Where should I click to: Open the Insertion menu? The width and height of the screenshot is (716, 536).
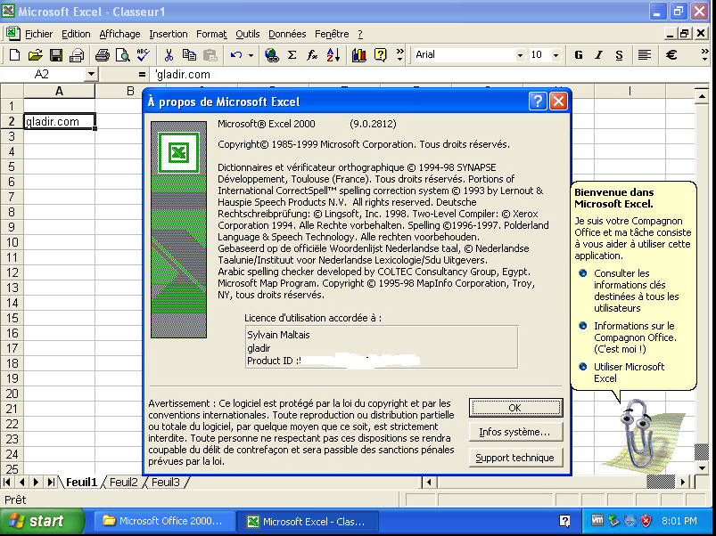pyautogui.click(x=168, y=34)
